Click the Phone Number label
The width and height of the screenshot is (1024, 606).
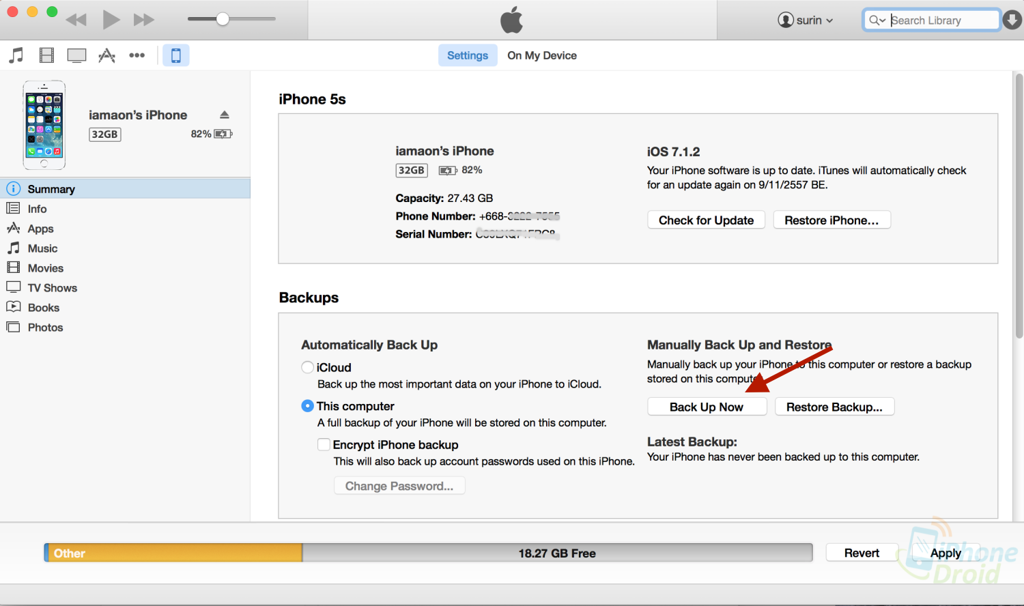tap(436, 216)
